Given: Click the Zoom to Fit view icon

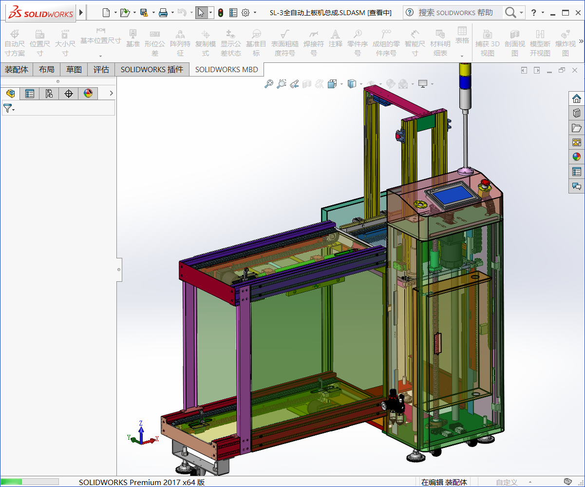Looking at the screenshot, I should [x=268, y=84].
